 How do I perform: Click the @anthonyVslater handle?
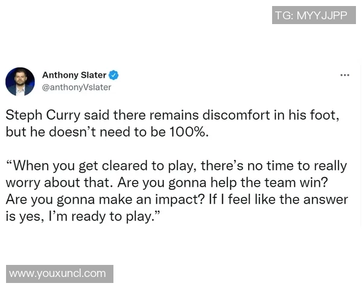tap(77, 87)
